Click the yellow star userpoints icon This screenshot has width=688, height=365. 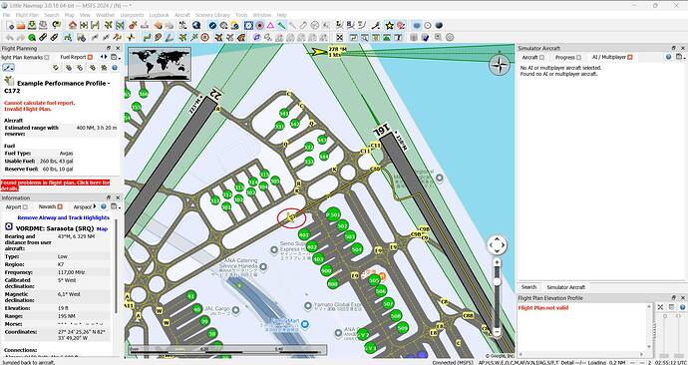click(x=389, y=26)
